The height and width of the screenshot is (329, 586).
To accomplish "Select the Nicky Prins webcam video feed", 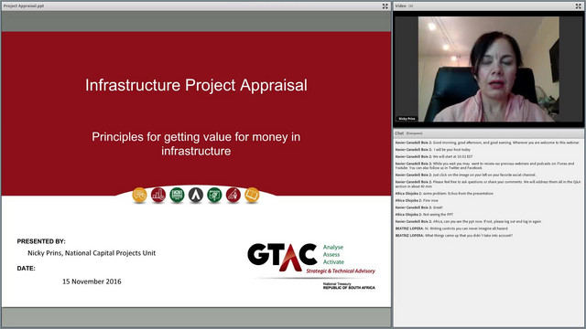I will [x=488, y=69].
